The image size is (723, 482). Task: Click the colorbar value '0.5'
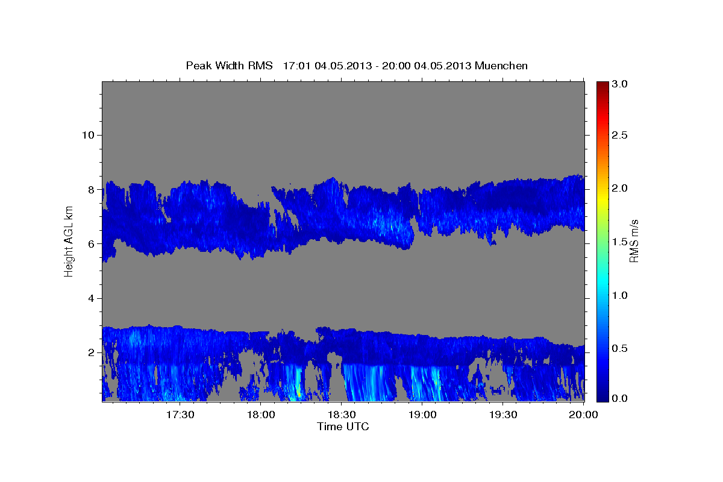pyautogui.click(x=620, y=348)
